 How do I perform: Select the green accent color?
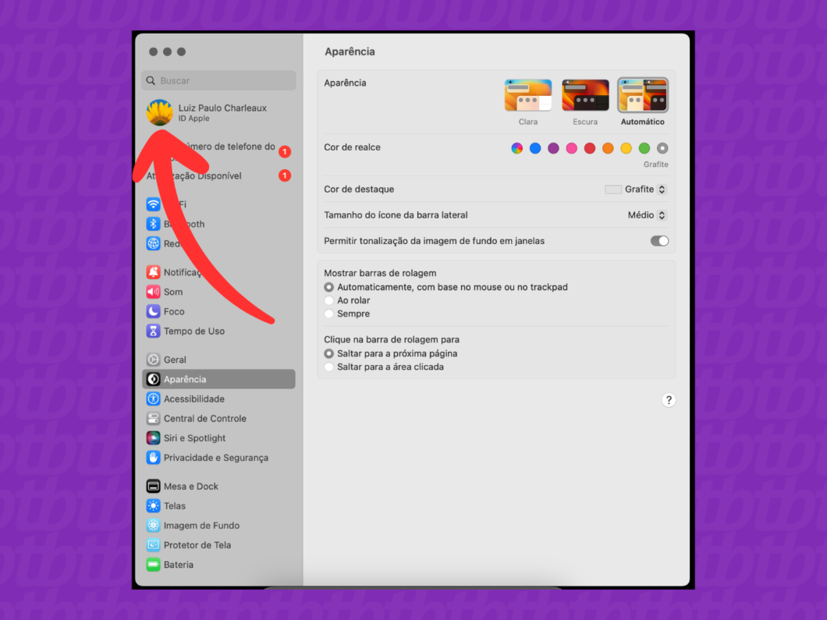tap(644, 148)
